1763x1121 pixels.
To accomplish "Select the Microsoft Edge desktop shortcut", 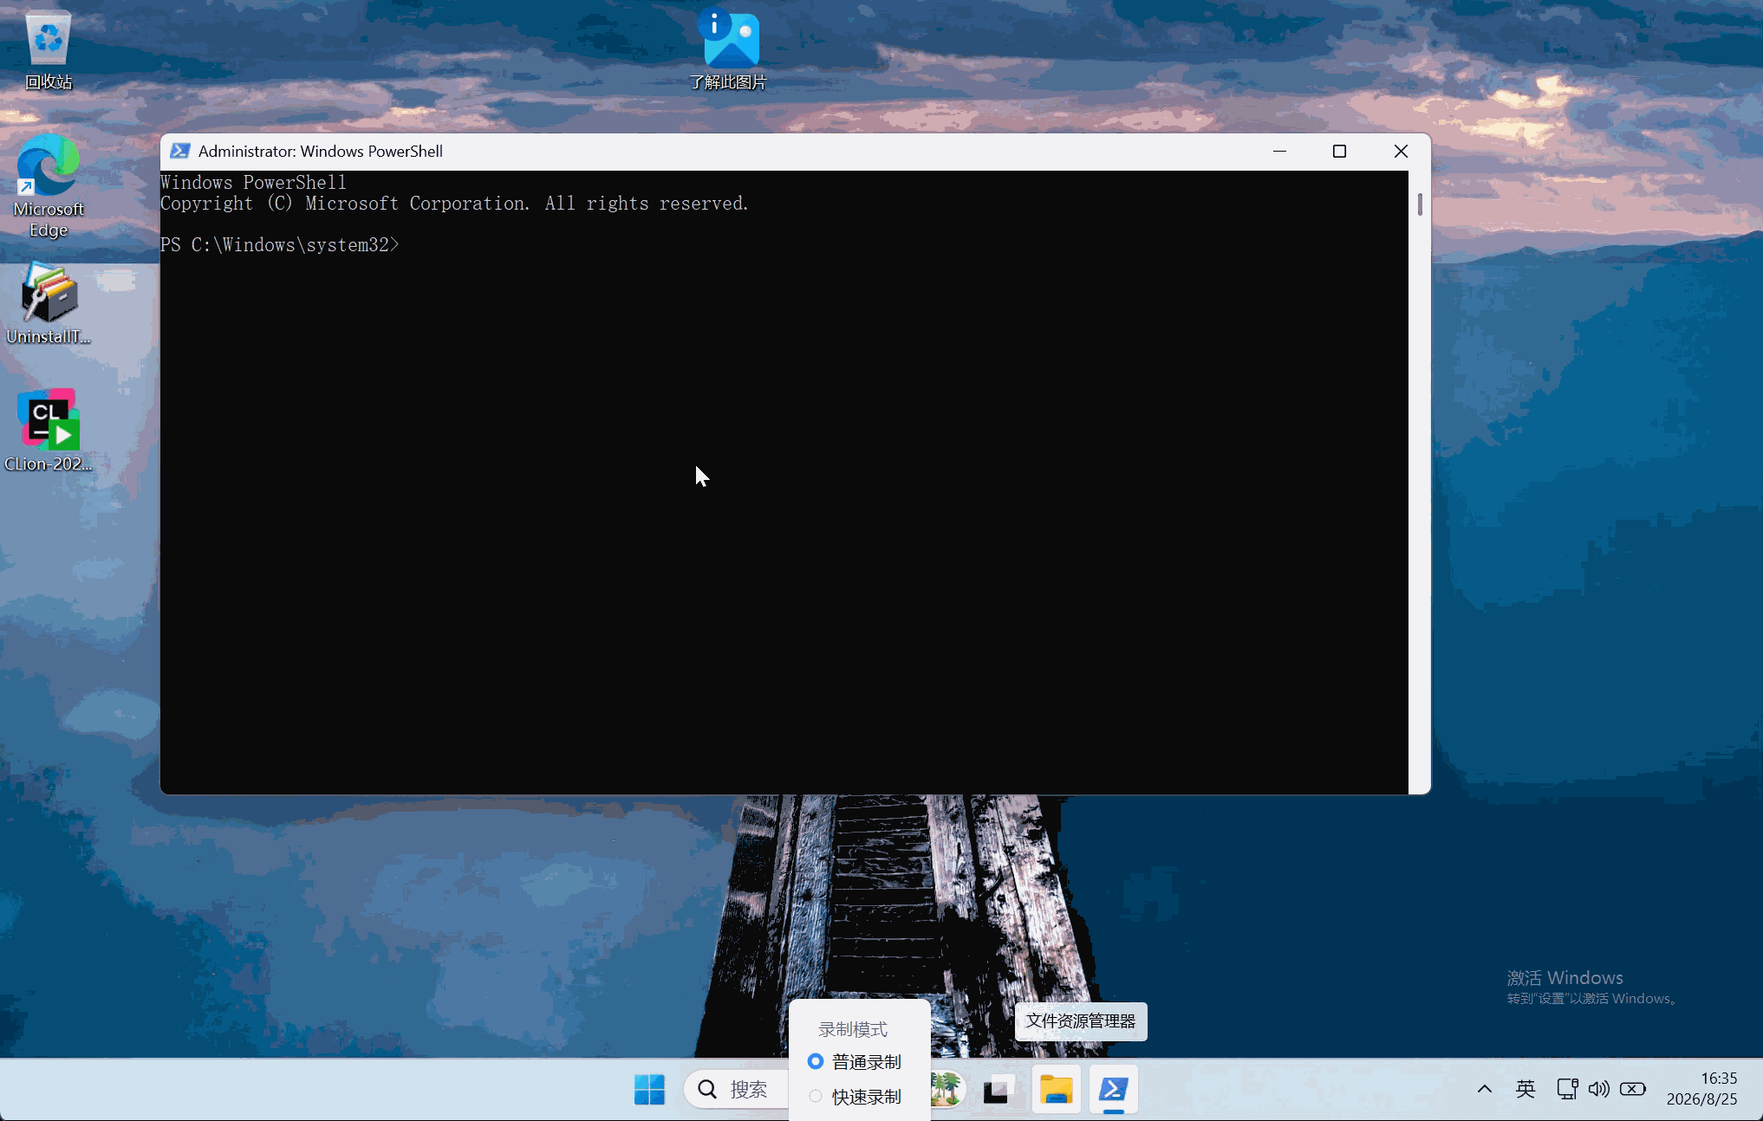I will pyautogui.click(x=49, y=185).
